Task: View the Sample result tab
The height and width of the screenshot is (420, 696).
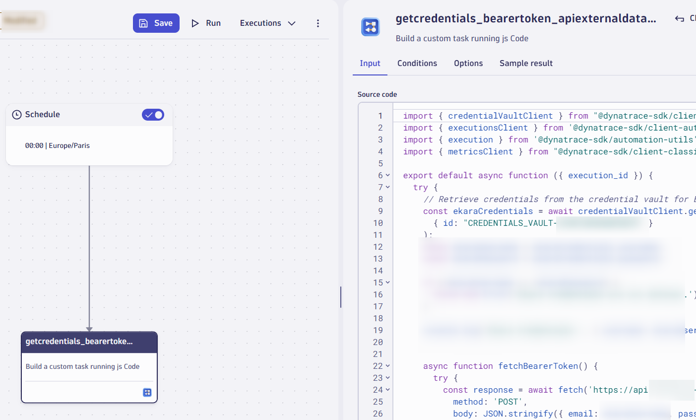Action: click(x=526, y=63)
